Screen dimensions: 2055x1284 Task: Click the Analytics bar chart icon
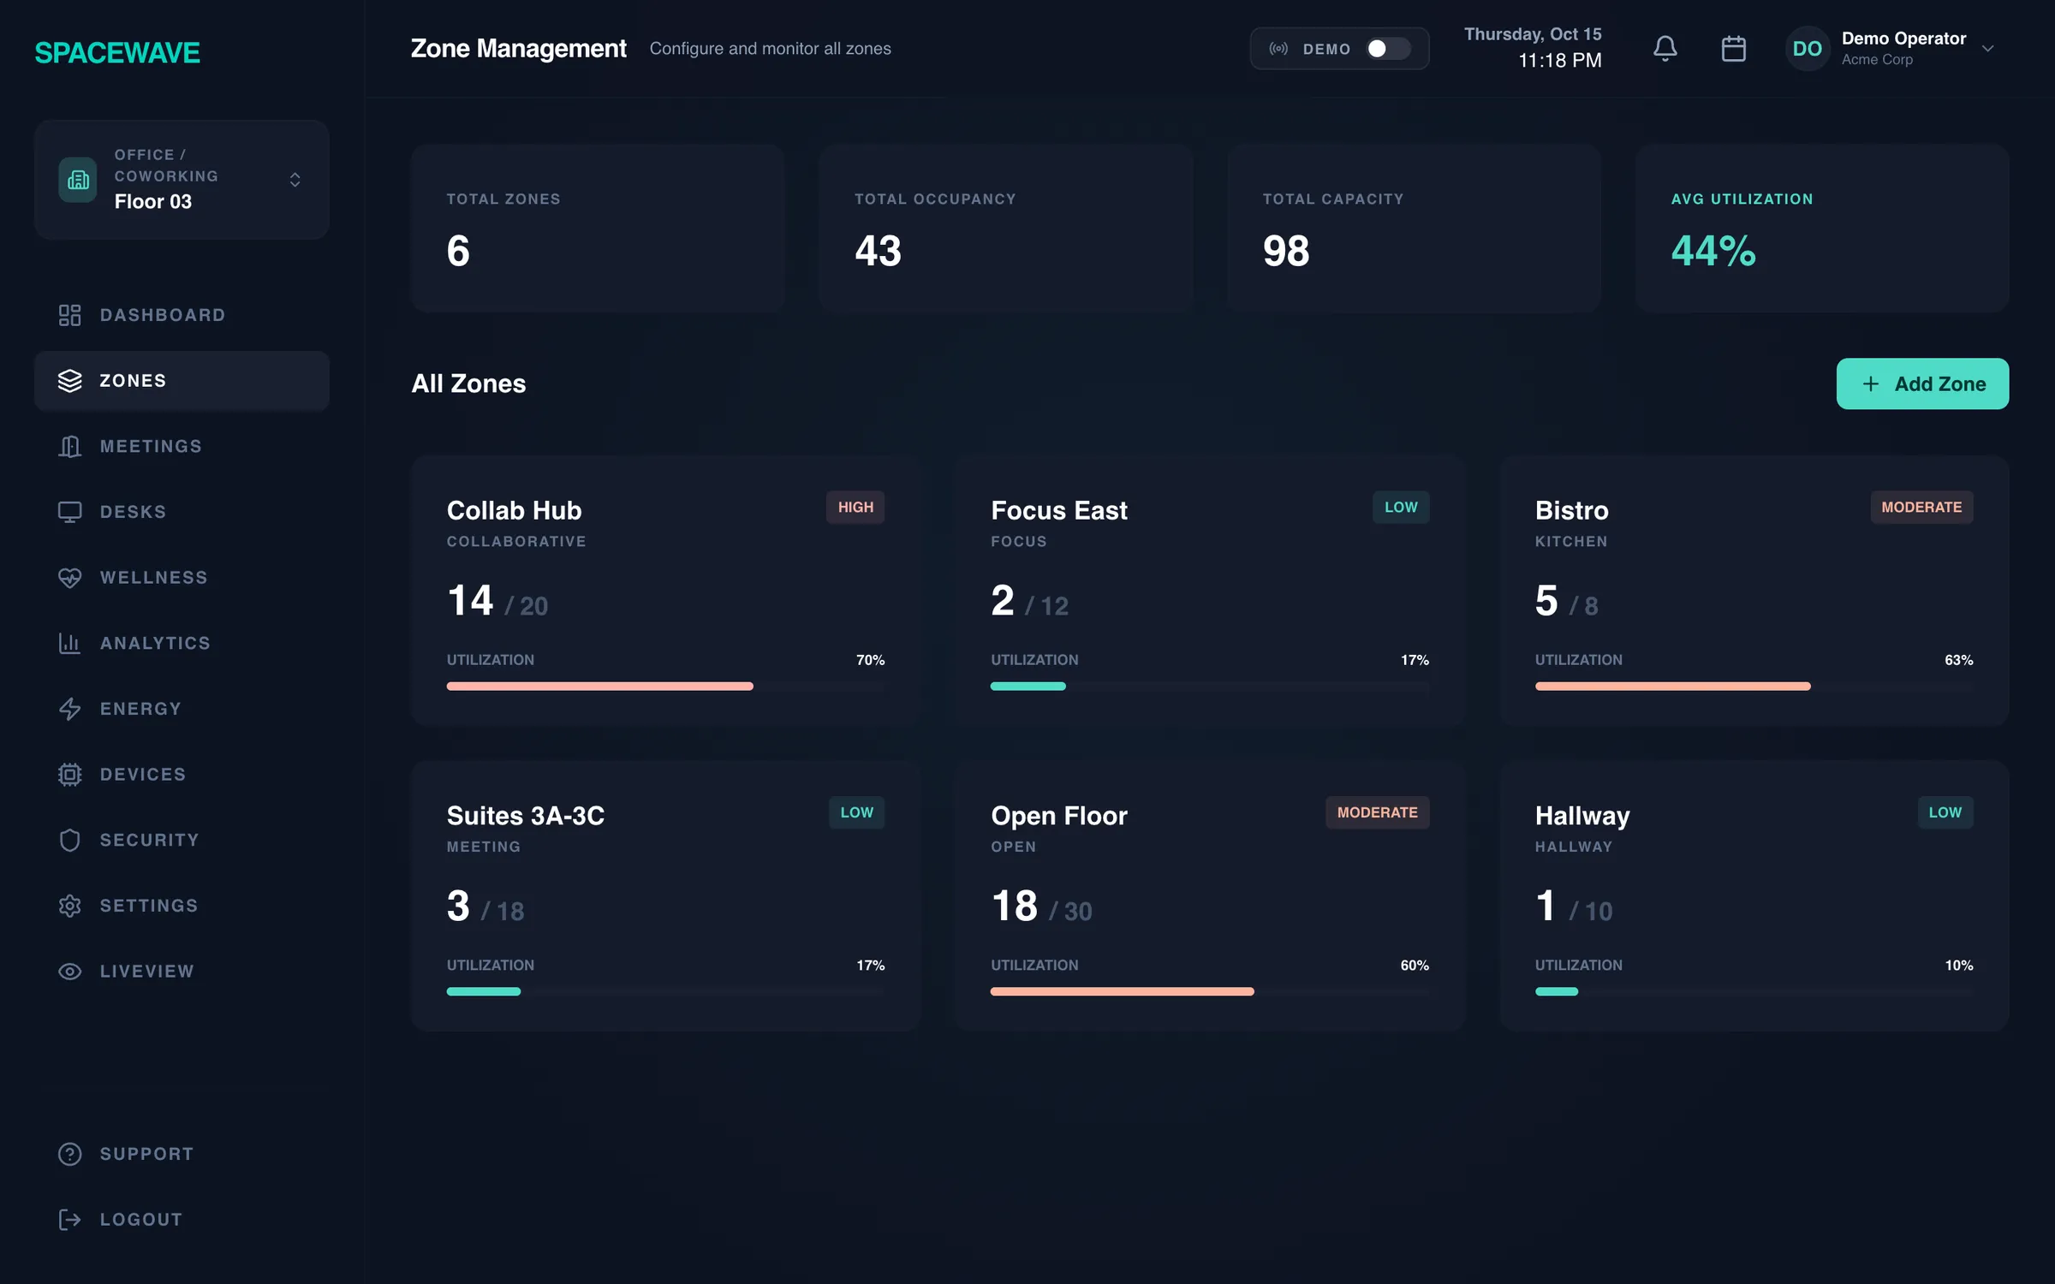pyautogui.click(x=69, y=643)
